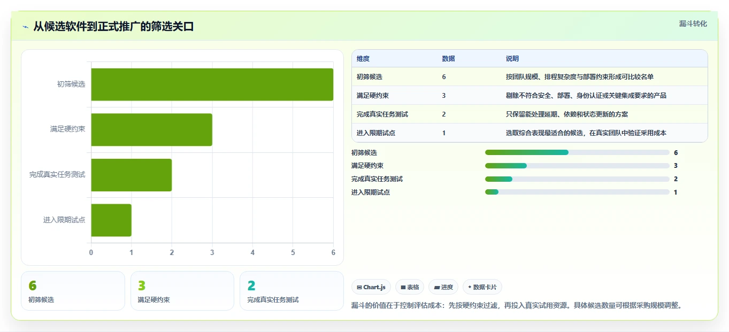Click the 进入限期试点 progress bar

tap(577, 192)
